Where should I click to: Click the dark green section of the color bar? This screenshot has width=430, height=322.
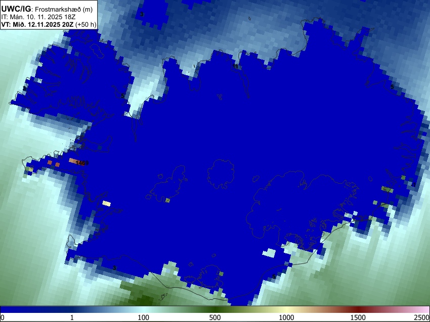tap(214, 310)
